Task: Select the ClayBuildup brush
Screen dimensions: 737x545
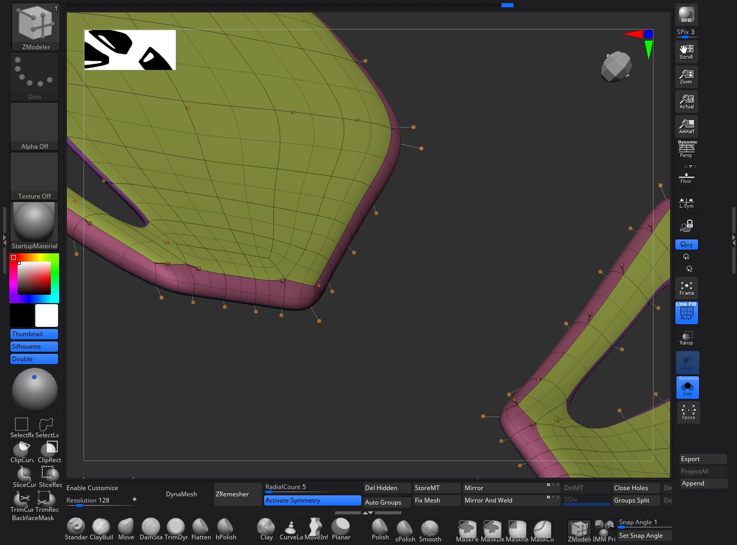Action: tap(101, 528)
